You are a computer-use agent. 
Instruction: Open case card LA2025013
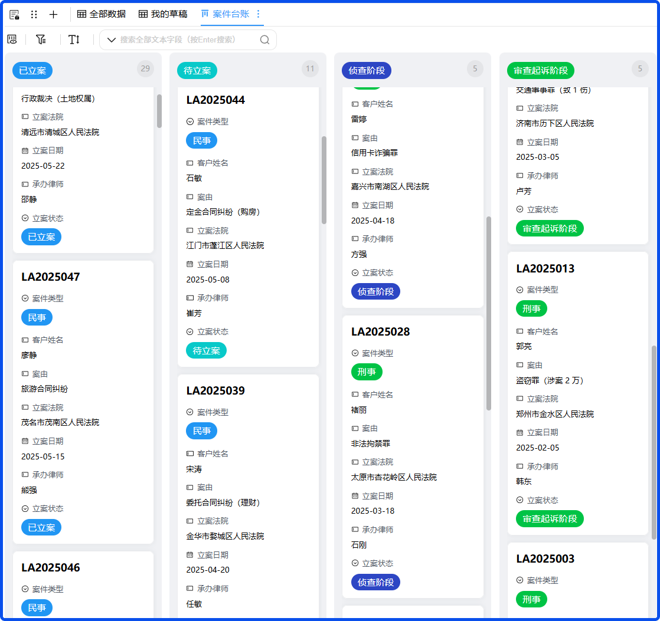coord(545,269)
